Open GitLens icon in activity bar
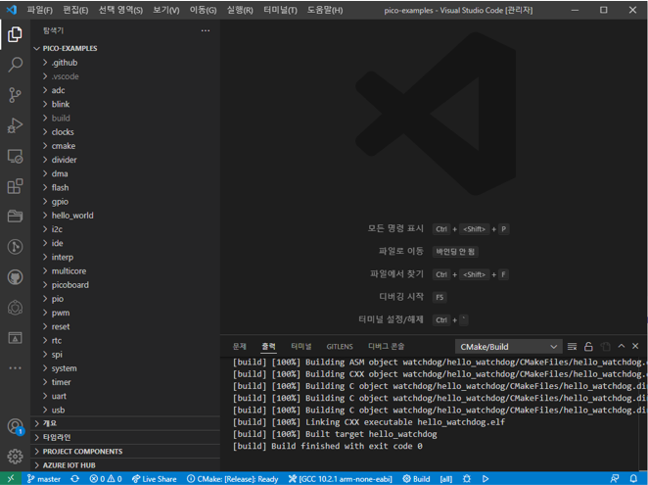Screen dimensions: 648x485 [x=15, y=247]
